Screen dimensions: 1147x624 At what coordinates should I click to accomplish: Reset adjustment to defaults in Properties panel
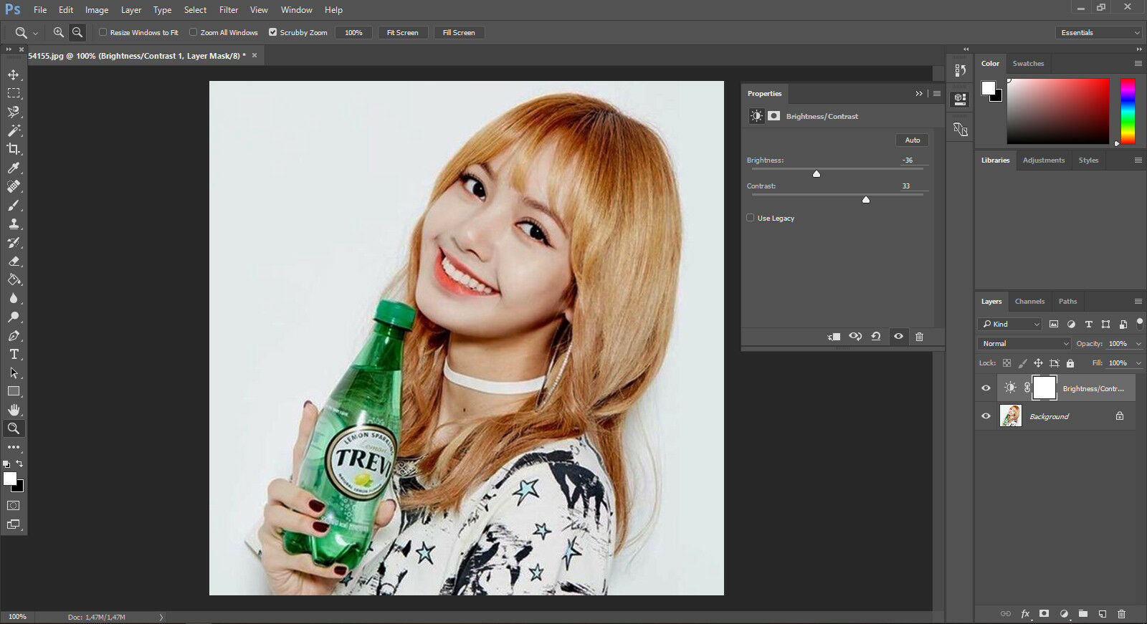[x=876, y=337]
